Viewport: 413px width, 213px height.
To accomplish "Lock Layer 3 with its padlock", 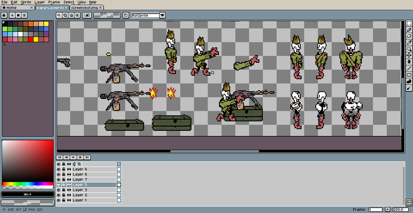I will pyautogui.click(x=63, y=190).
